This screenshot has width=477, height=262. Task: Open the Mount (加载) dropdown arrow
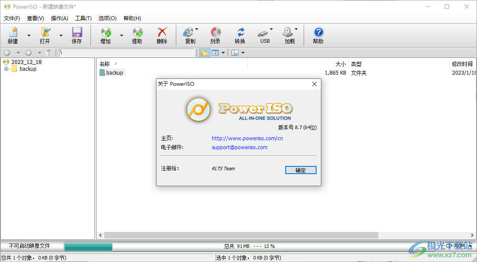point(296,30)
